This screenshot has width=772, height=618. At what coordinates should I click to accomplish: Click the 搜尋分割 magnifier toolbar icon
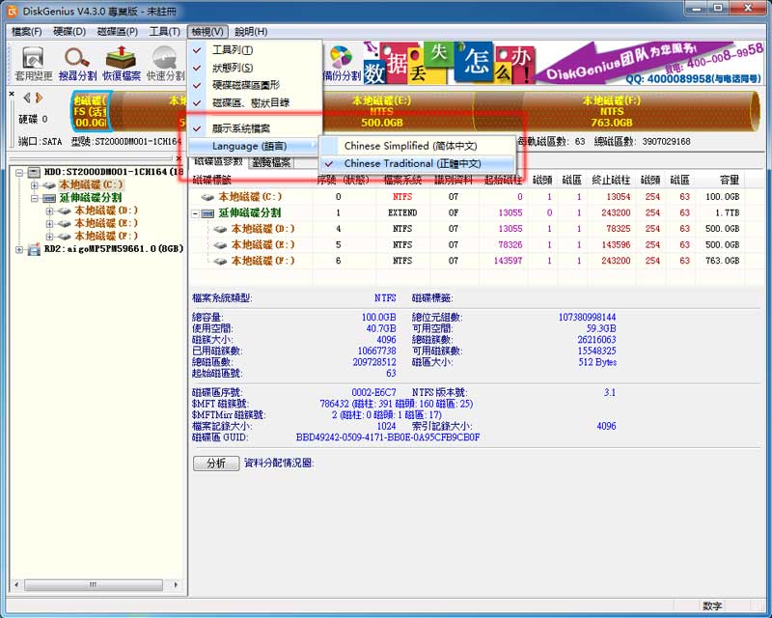77,63
